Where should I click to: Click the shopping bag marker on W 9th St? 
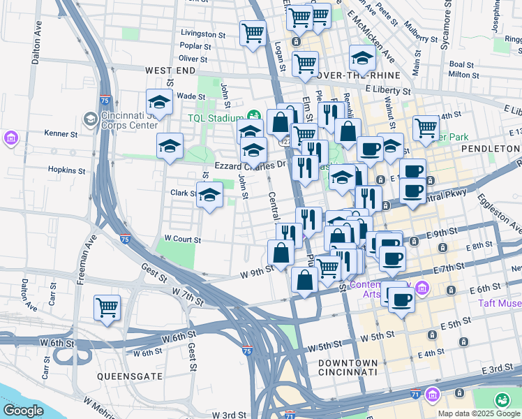coord(281,253)
